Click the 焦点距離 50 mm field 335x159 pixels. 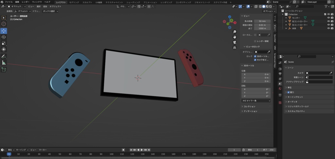click(x=262, y=21)
